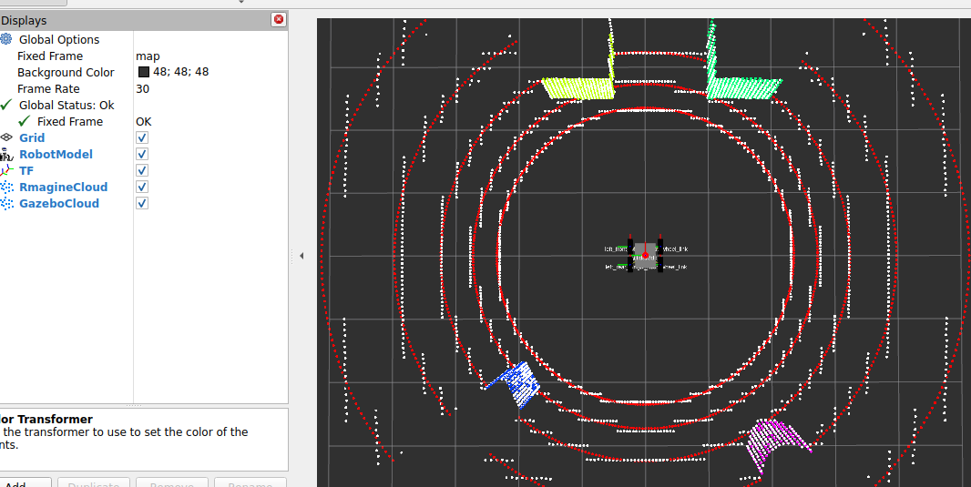
Task: Select the Global Options row
Action: pyautogui.click(x=144, y=39)
